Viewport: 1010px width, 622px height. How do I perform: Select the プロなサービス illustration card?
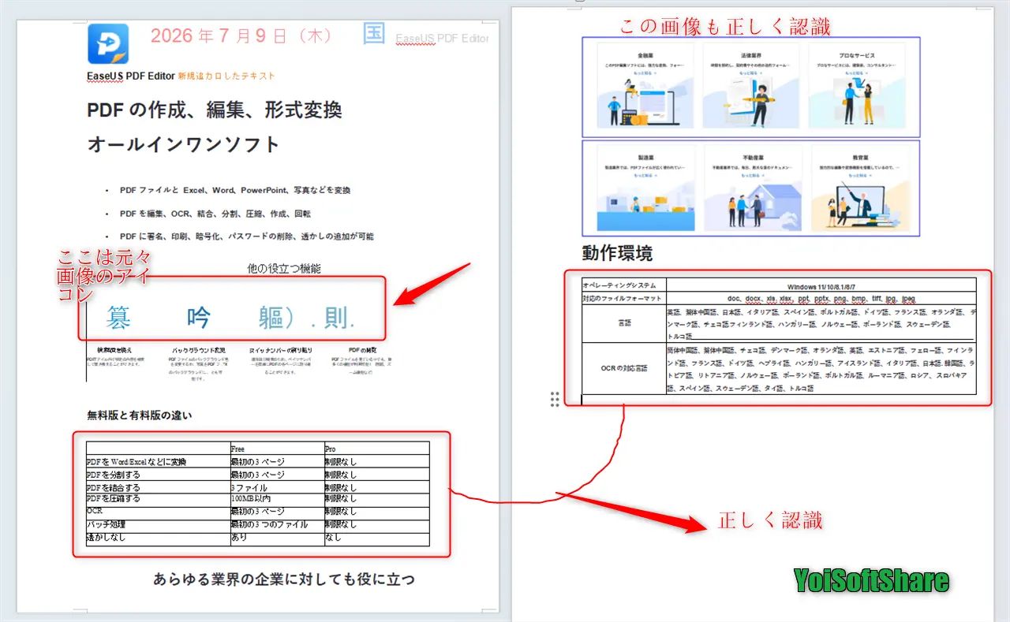857,86
